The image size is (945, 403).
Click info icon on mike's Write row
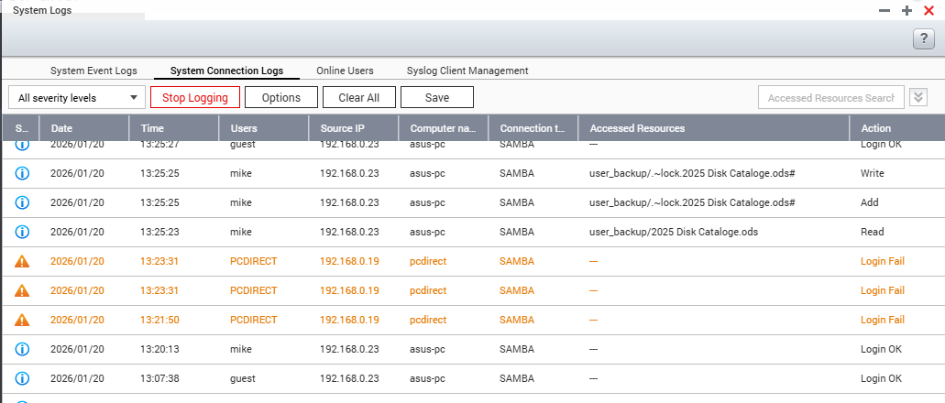[x=23, y=173]
